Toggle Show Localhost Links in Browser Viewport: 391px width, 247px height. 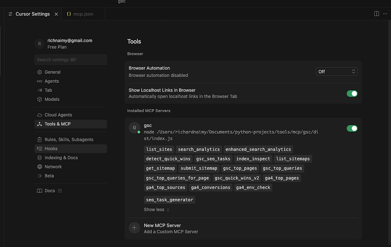point(352,94)
